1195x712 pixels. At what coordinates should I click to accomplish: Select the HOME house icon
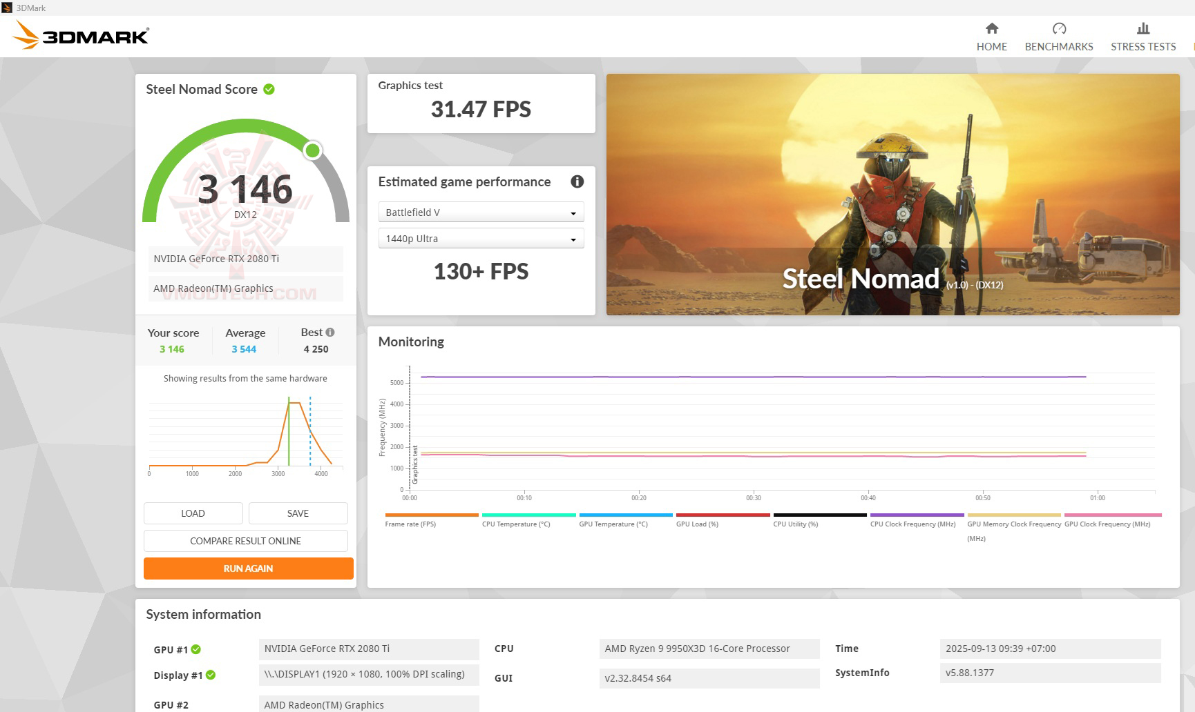coord(991,29)
